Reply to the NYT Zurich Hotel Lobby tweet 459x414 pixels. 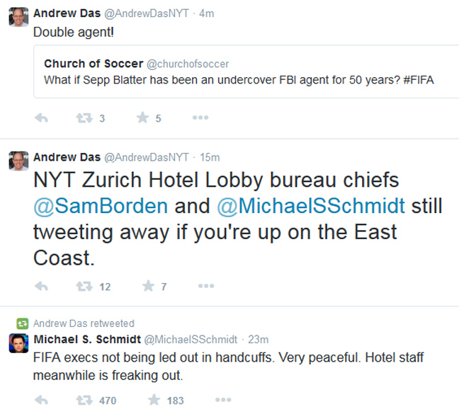41,286
